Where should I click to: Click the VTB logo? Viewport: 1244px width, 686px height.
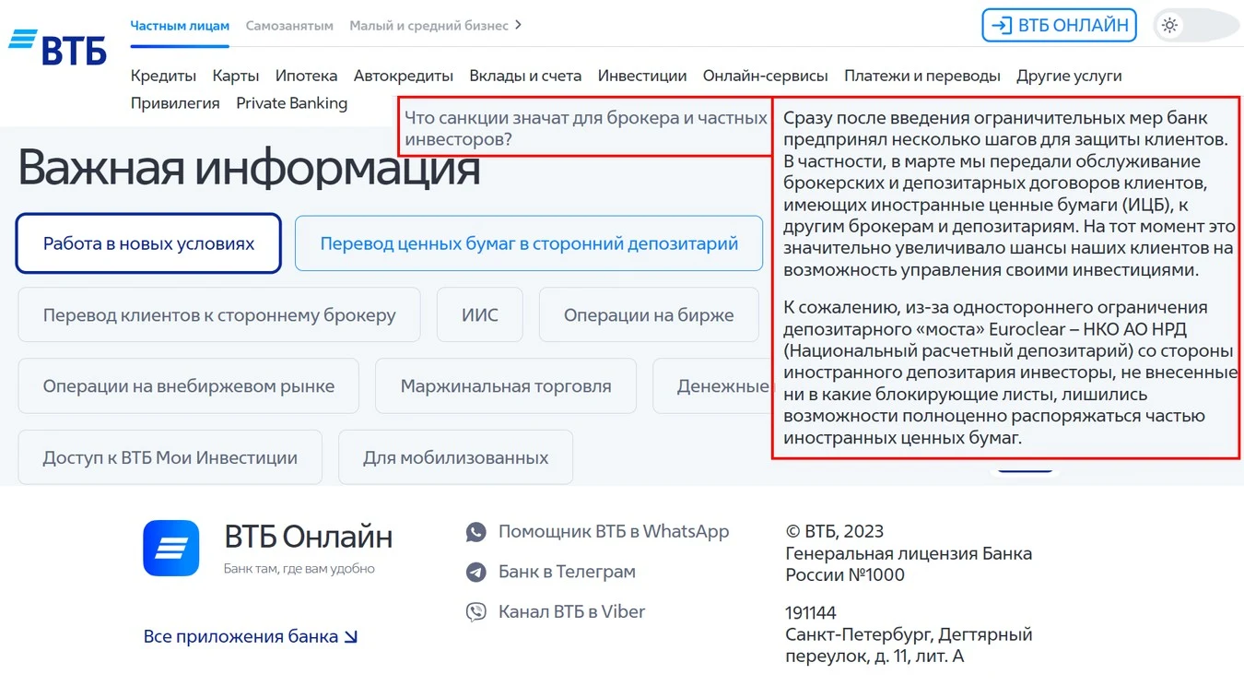click(57, 46)
